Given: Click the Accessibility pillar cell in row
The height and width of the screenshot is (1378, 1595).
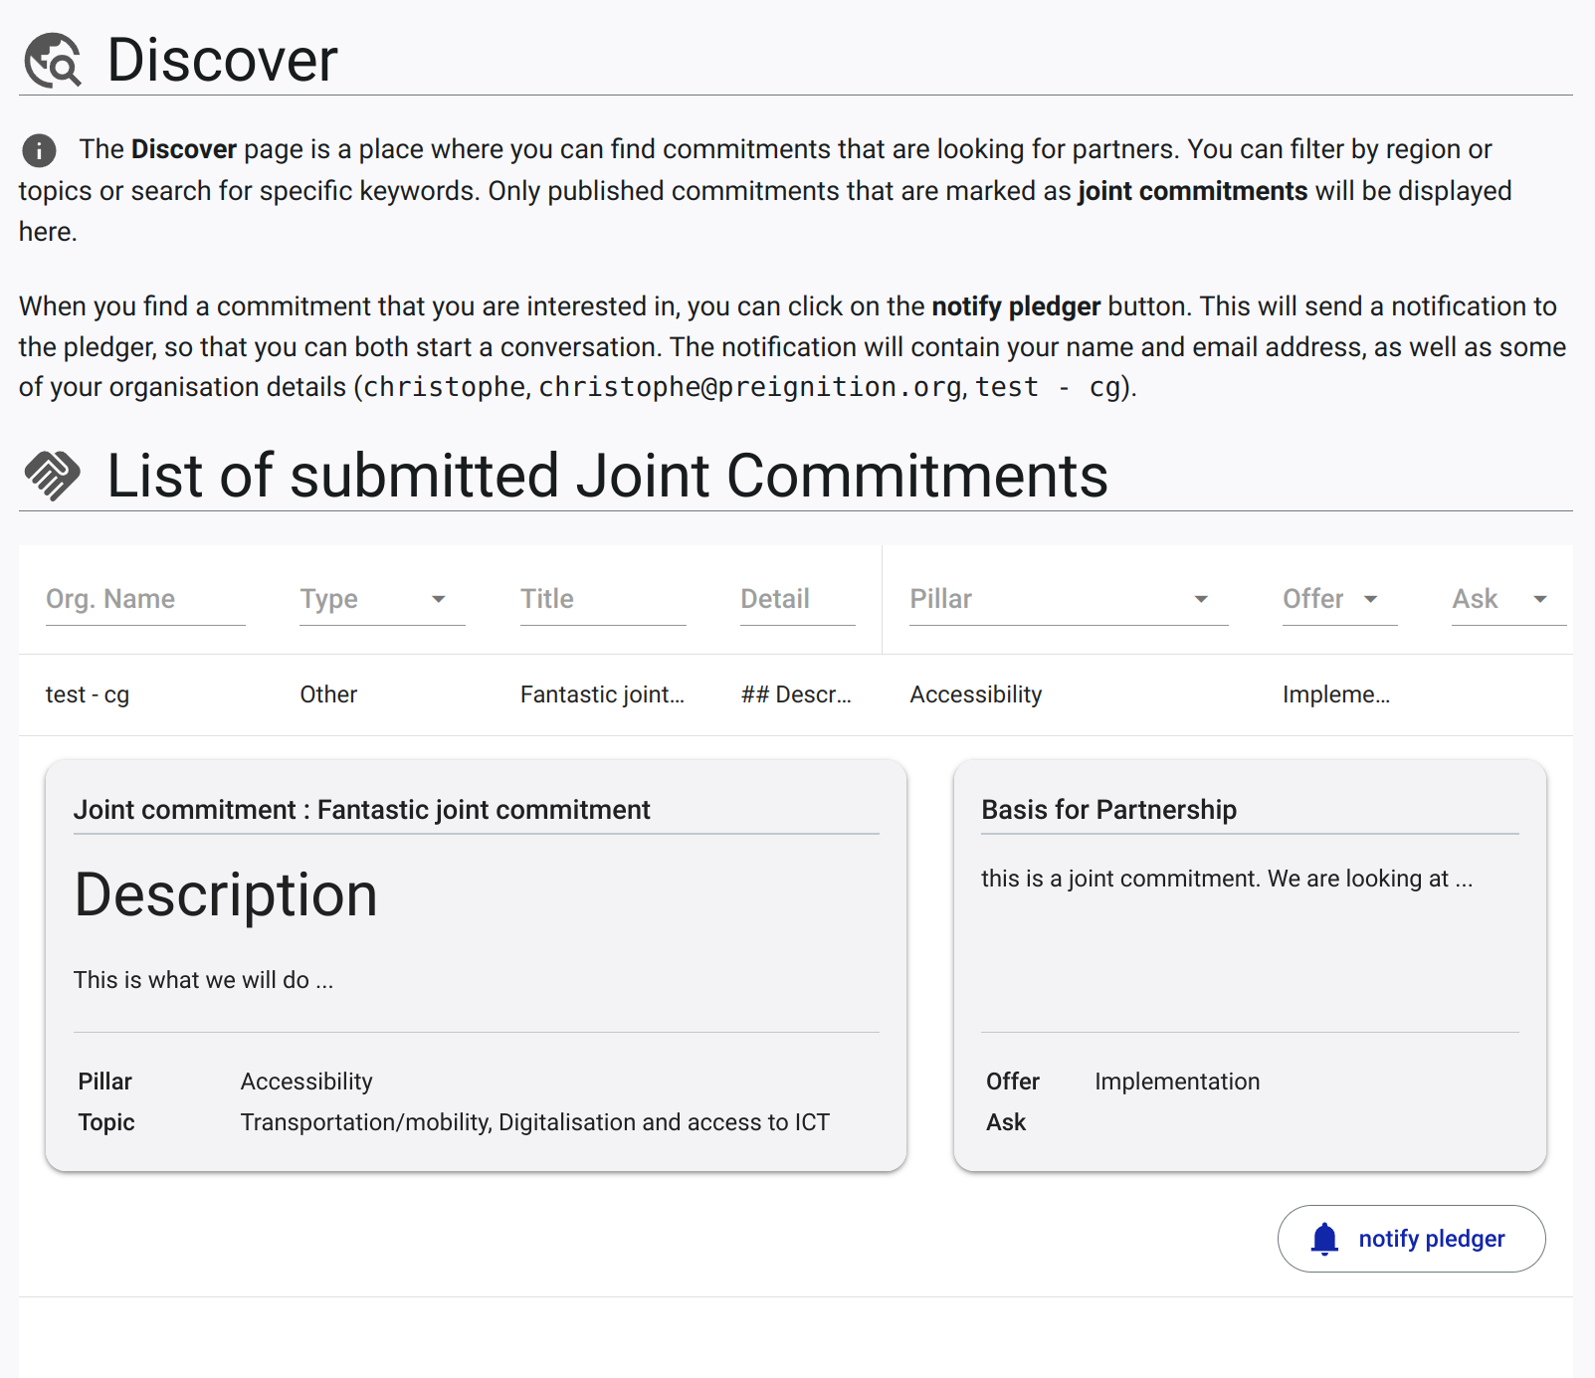Looking at the screenshot, I should coord(976,694).
